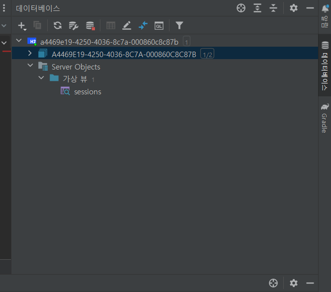Click the Collapse All icon
Viewport: 331px width, 292px height.
tap(273, 8)
